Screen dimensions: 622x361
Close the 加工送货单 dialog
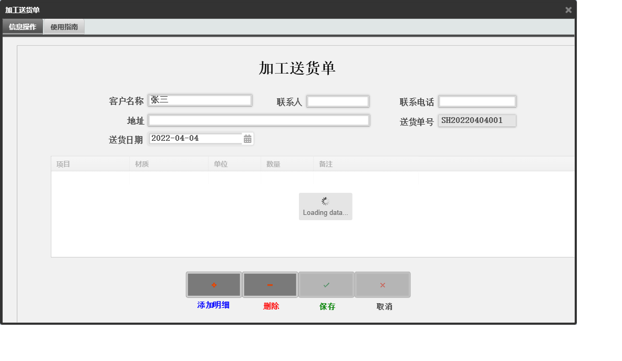[x=568, y=9]
